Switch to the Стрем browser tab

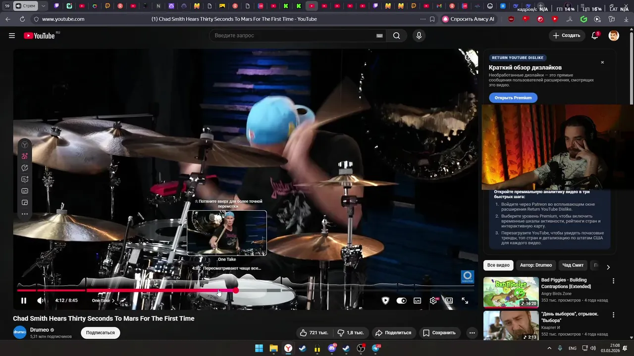click(x=26, y=6)
